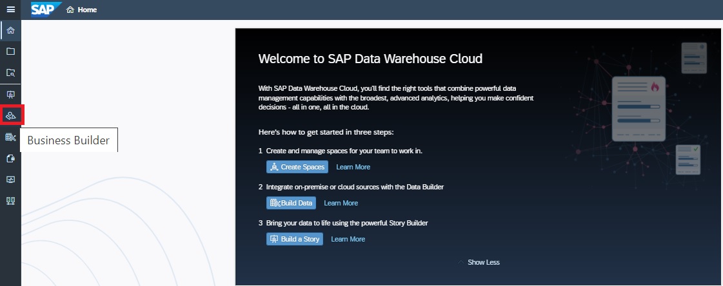Click the Create Spaces button

297,167
